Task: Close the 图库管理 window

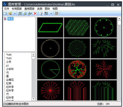Action: [x=118, y=5]
